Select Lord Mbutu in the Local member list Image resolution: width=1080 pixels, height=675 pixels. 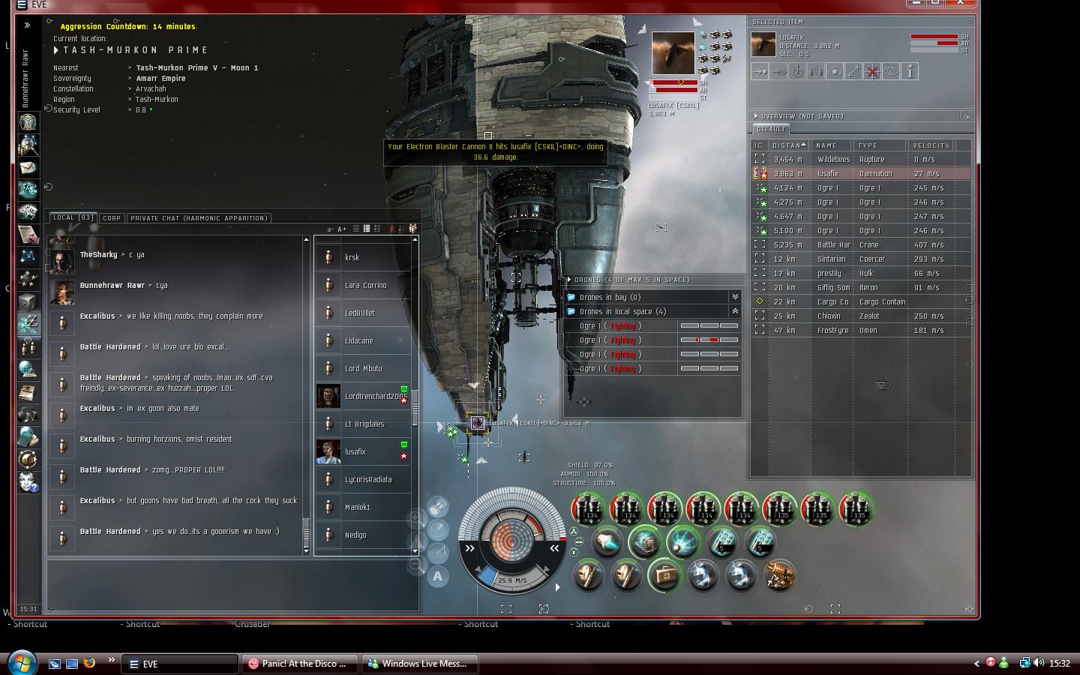tap(362, 368)
